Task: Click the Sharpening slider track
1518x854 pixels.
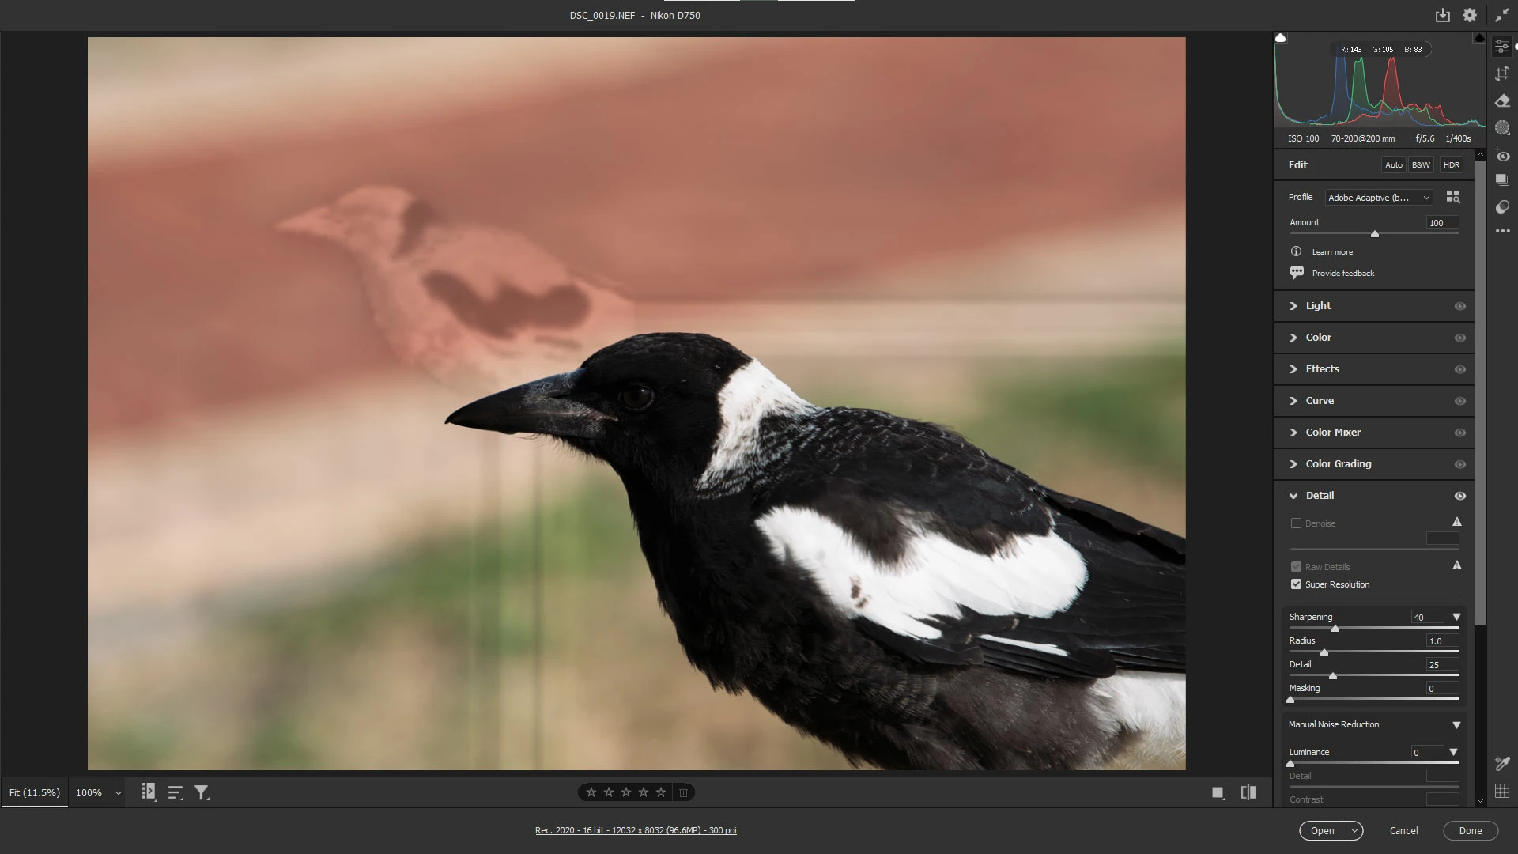Action: pos(1391,628)
